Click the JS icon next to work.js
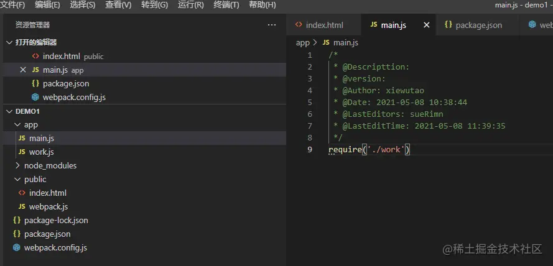The image size is (553, 266). 22,152
